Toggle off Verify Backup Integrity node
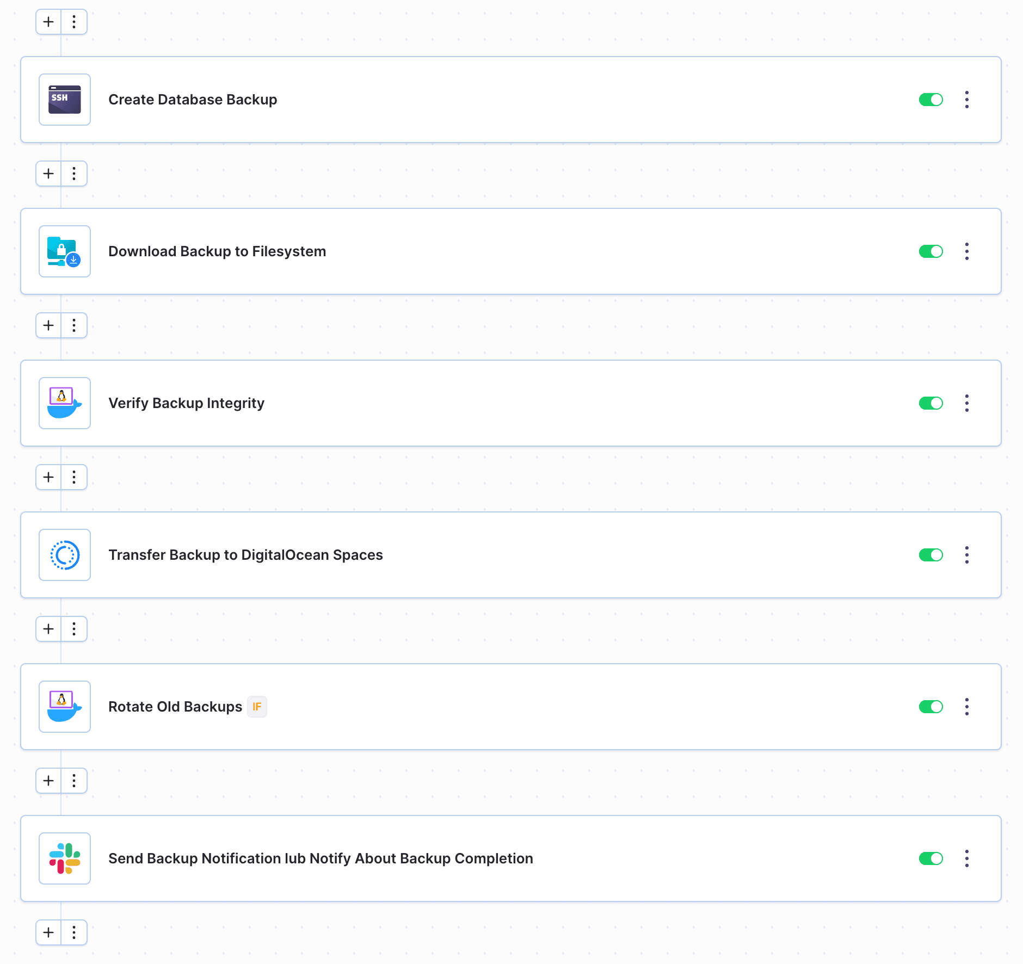 click(x=931, y=403)
